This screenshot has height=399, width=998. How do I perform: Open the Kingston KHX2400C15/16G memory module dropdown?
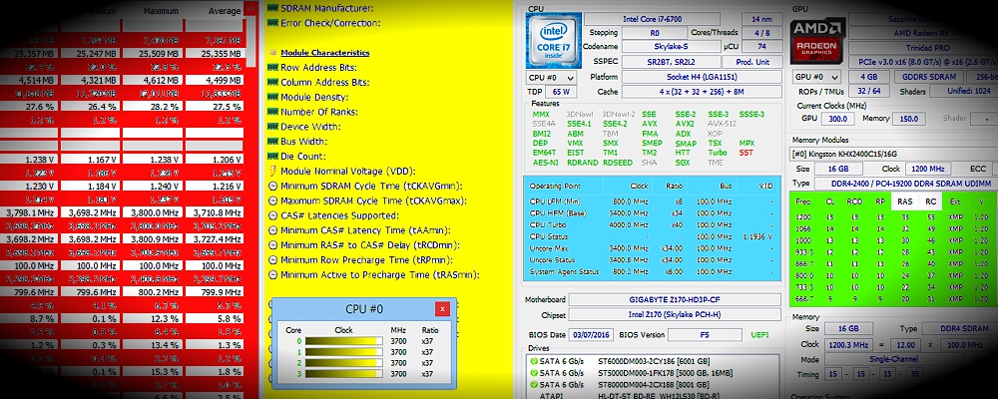click(891, 154)
